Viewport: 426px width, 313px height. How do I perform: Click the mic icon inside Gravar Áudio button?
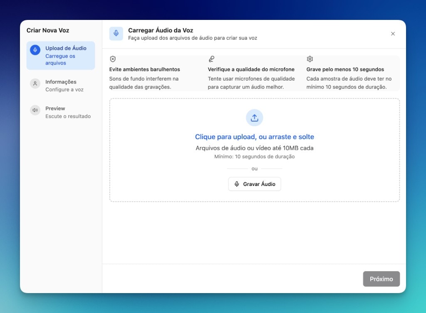coord(237,184)
